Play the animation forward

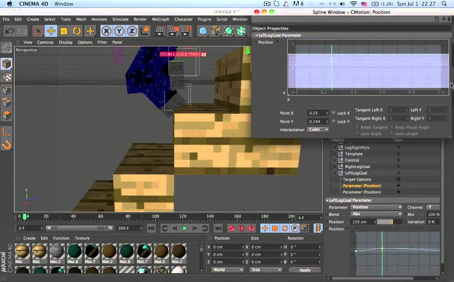coord(185,228)
